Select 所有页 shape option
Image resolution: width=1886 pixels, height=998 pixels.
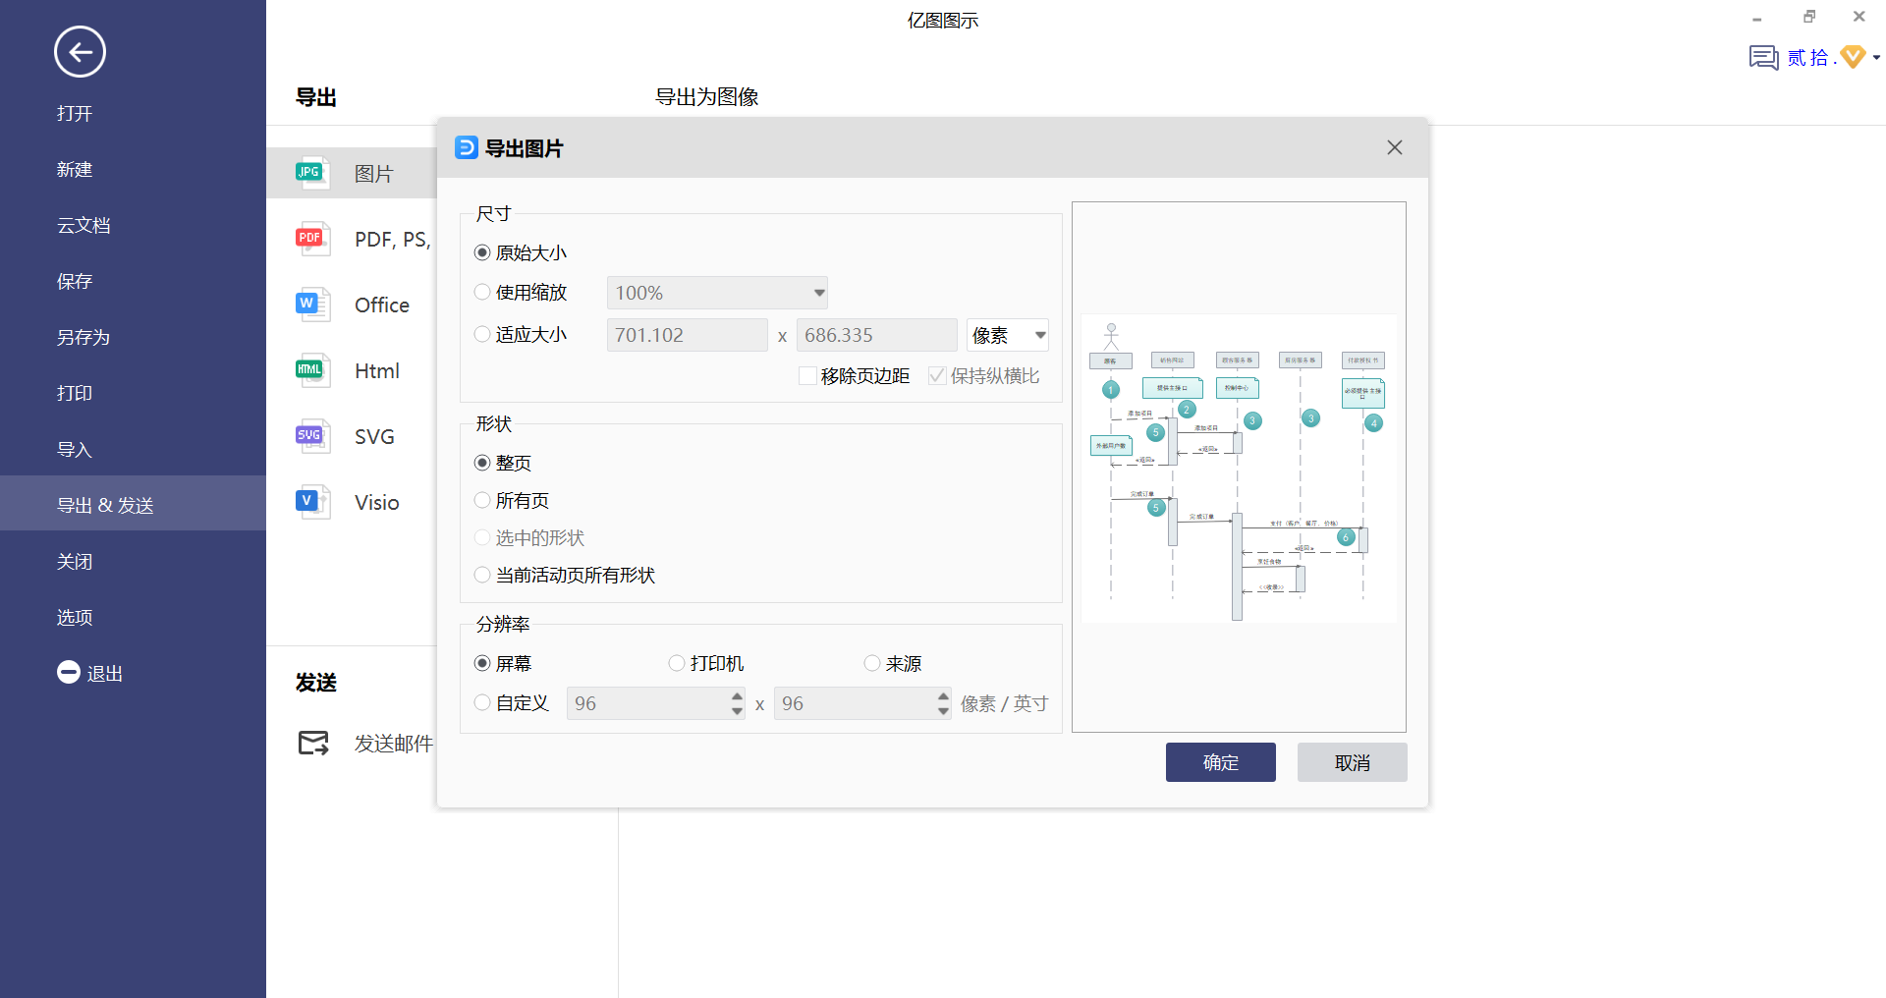click(482, 501)
